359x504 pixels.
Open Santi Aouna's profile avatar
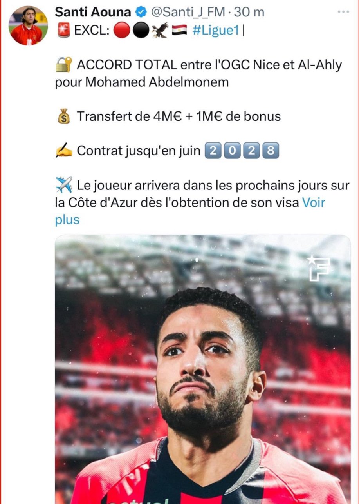click(28, 25)
